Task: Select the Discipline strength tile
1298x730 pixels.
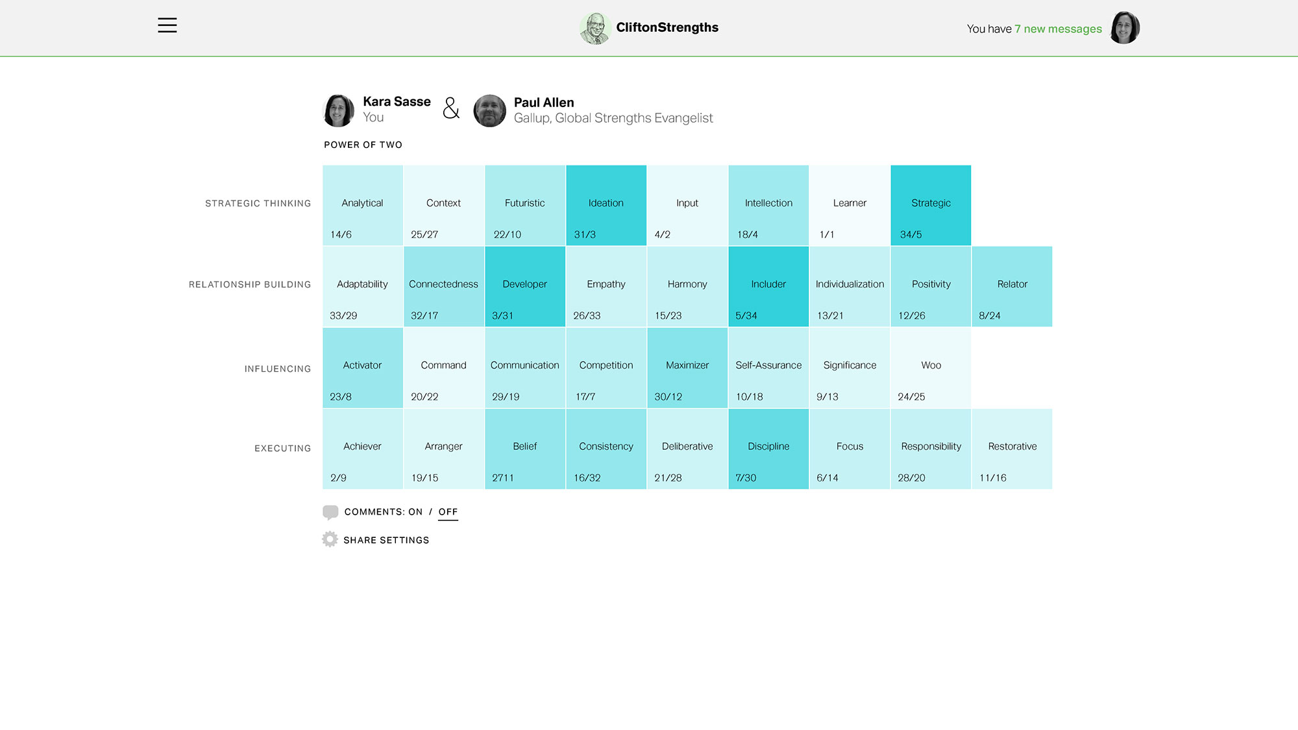Action: [x=768, y=448]
